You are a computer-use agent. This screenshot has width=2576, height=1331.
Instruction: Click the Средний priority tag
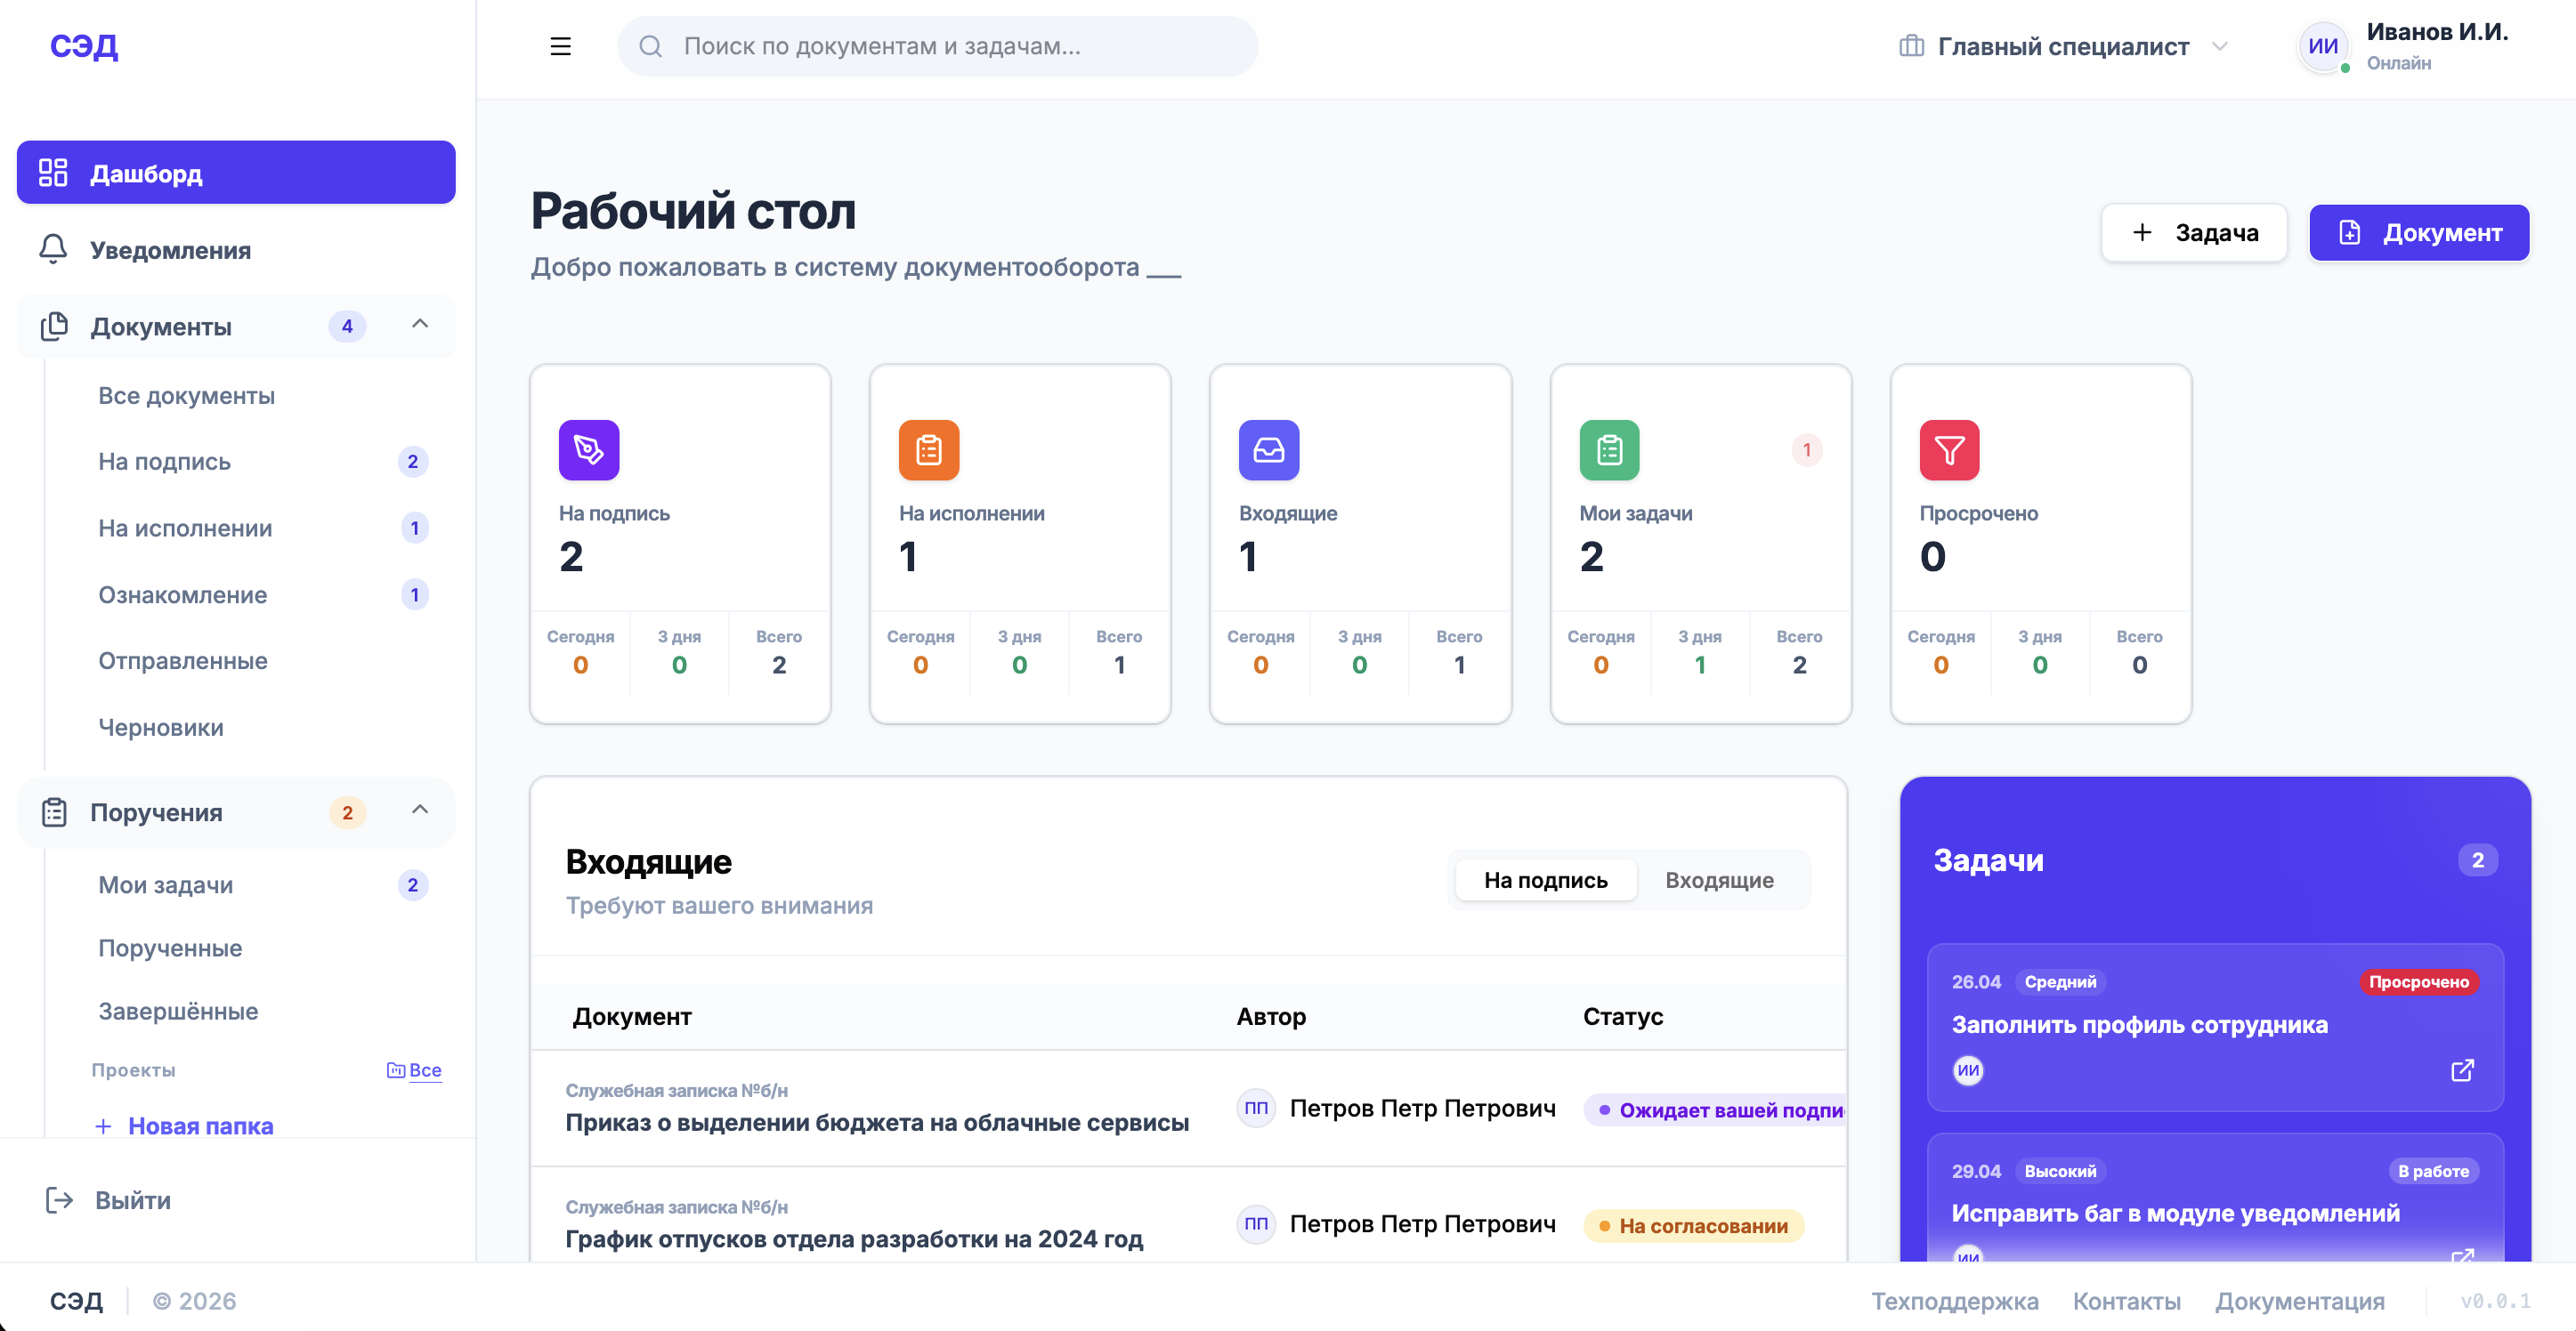(x=2060, y=982)
